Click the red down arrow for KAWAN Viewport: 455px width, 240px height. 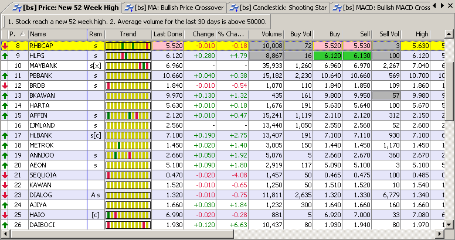5,185
